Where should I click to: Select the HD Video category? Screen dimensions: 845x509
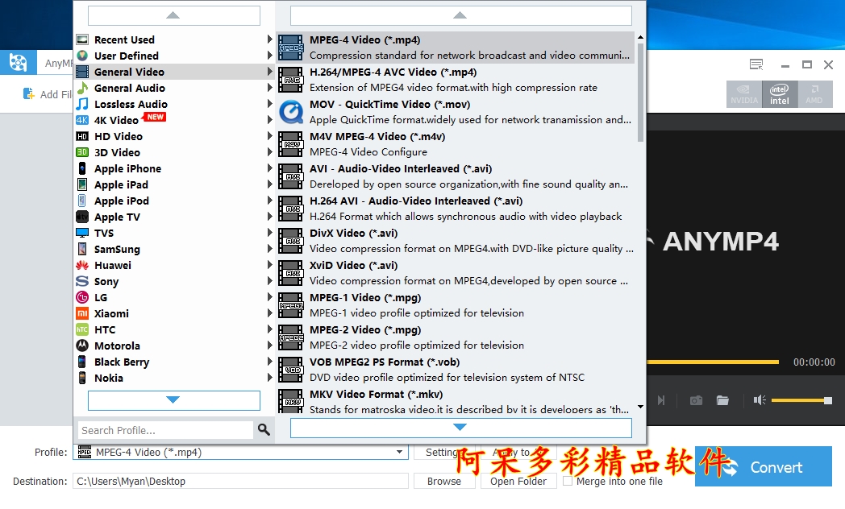(174, 136)
